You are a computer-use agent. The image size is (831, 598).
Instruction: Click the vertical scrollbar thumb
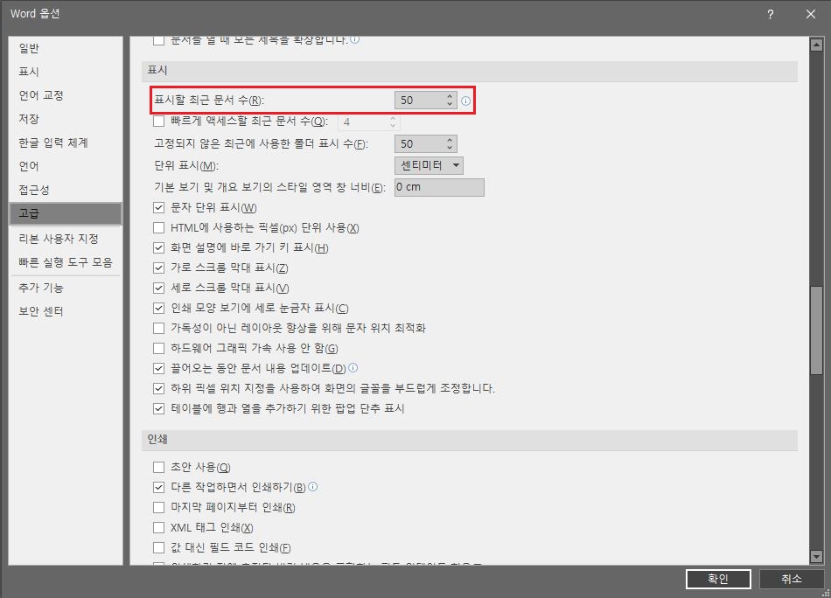click(816, 331)
